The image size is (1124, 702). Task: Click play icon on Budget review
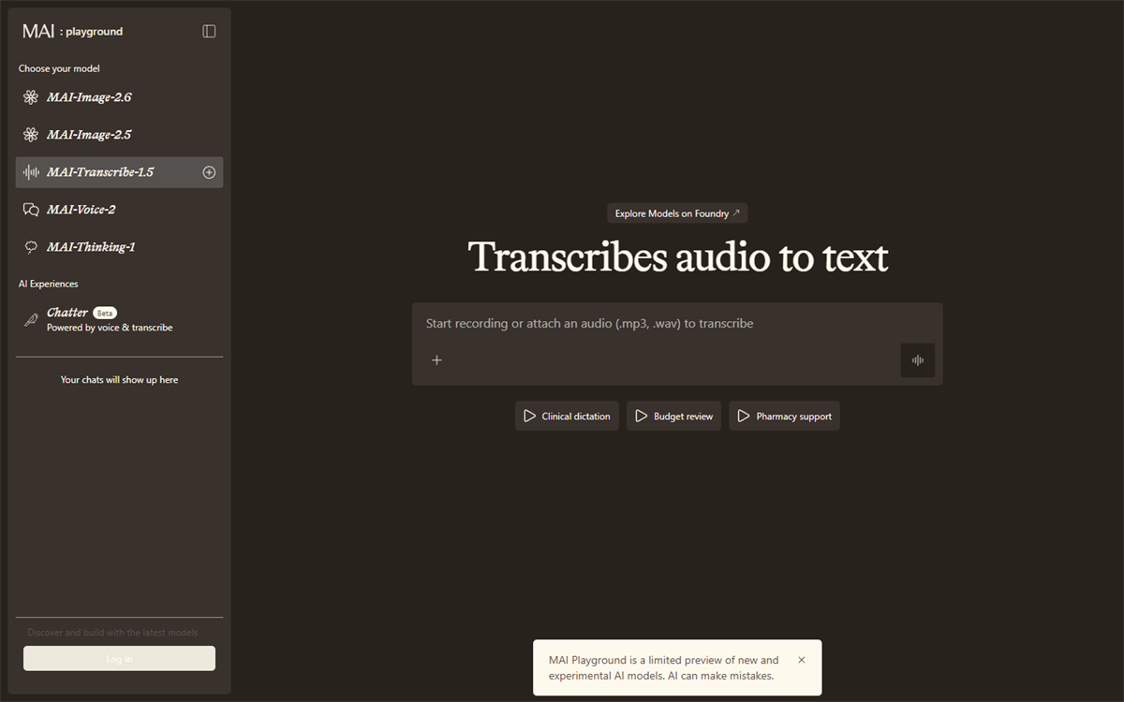(x=642, y=417)
